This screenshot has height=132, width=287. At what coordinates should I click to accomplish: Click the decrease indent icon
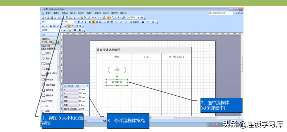pos(108,22)
